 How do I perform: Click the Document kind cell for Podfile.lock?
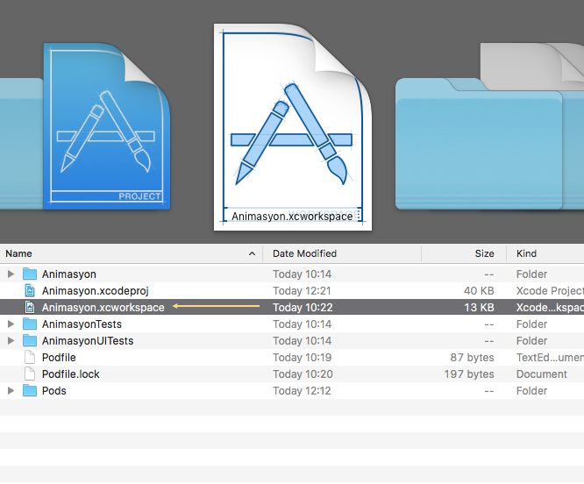point(542,374)
